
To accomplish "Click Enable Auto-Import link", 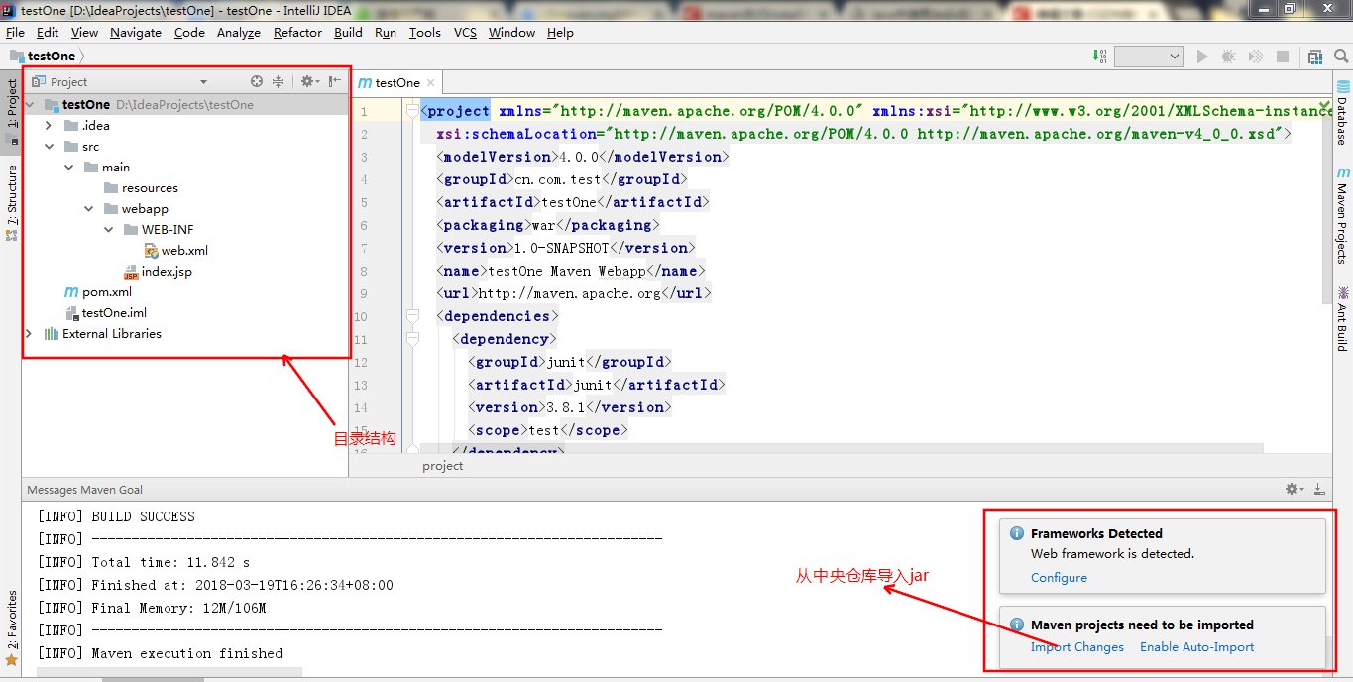I will (1196, 647).
